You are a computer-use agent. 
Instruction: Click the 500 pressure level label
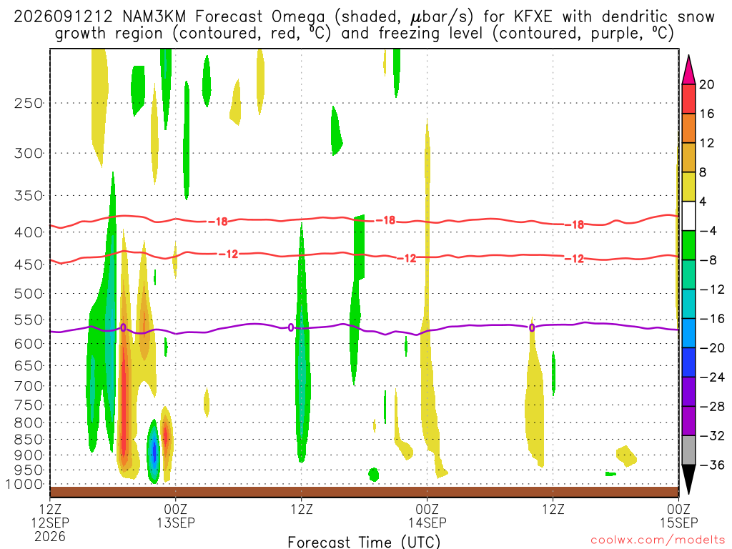(x=29, y=294)
